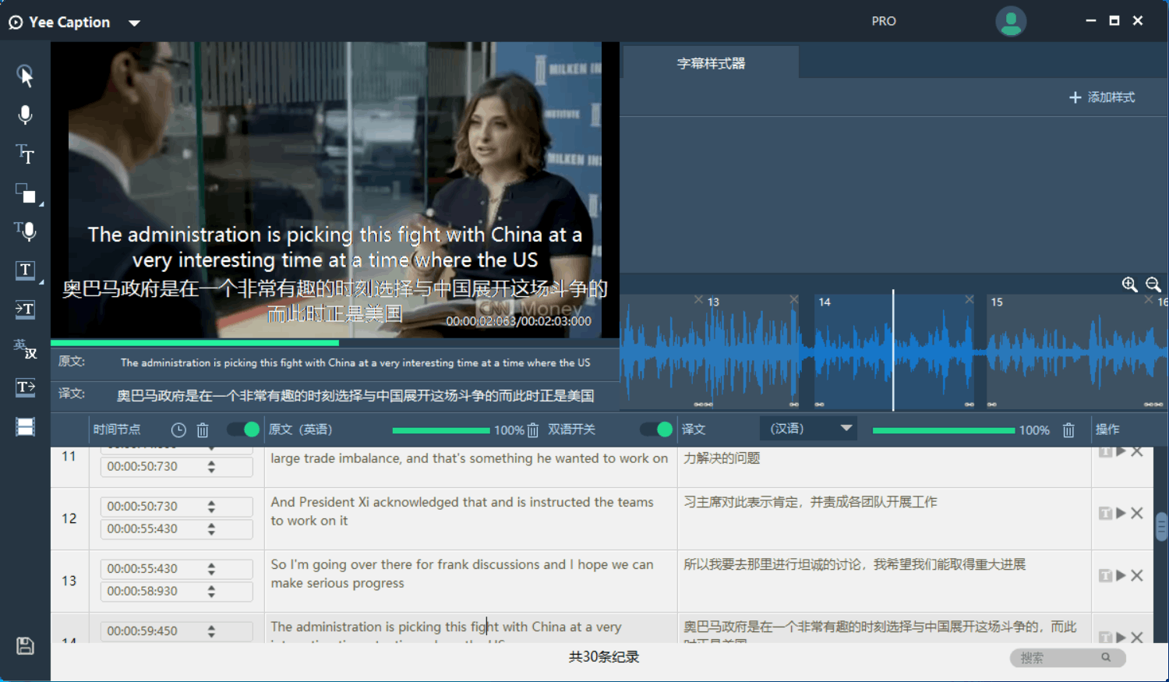Step the 00:00:55:430 start time of row 13
Image resolution: width=1169 pixels, height=682 pixels.
pos(211,569)
